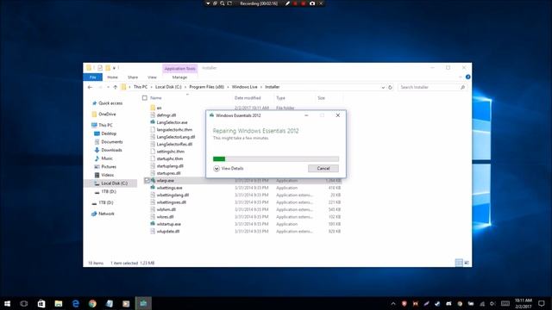This screenshot has height=310, width=552.
Task: Click Program Files (x86) in the breadcrumb
Action: coord(207,87)
